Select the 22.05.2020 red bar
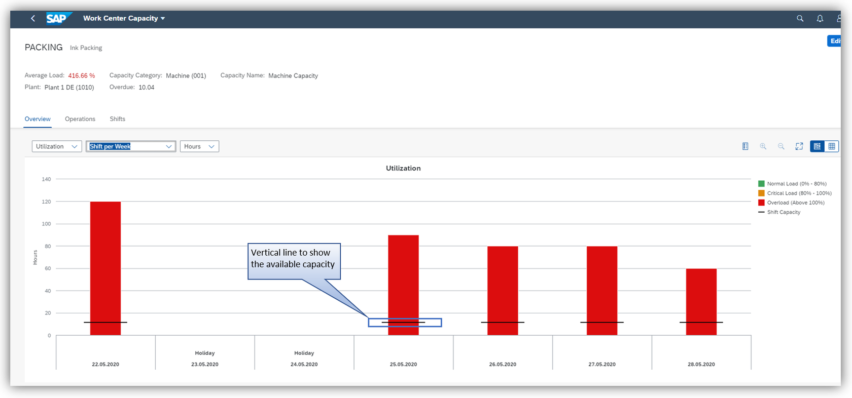 point(105,268)
